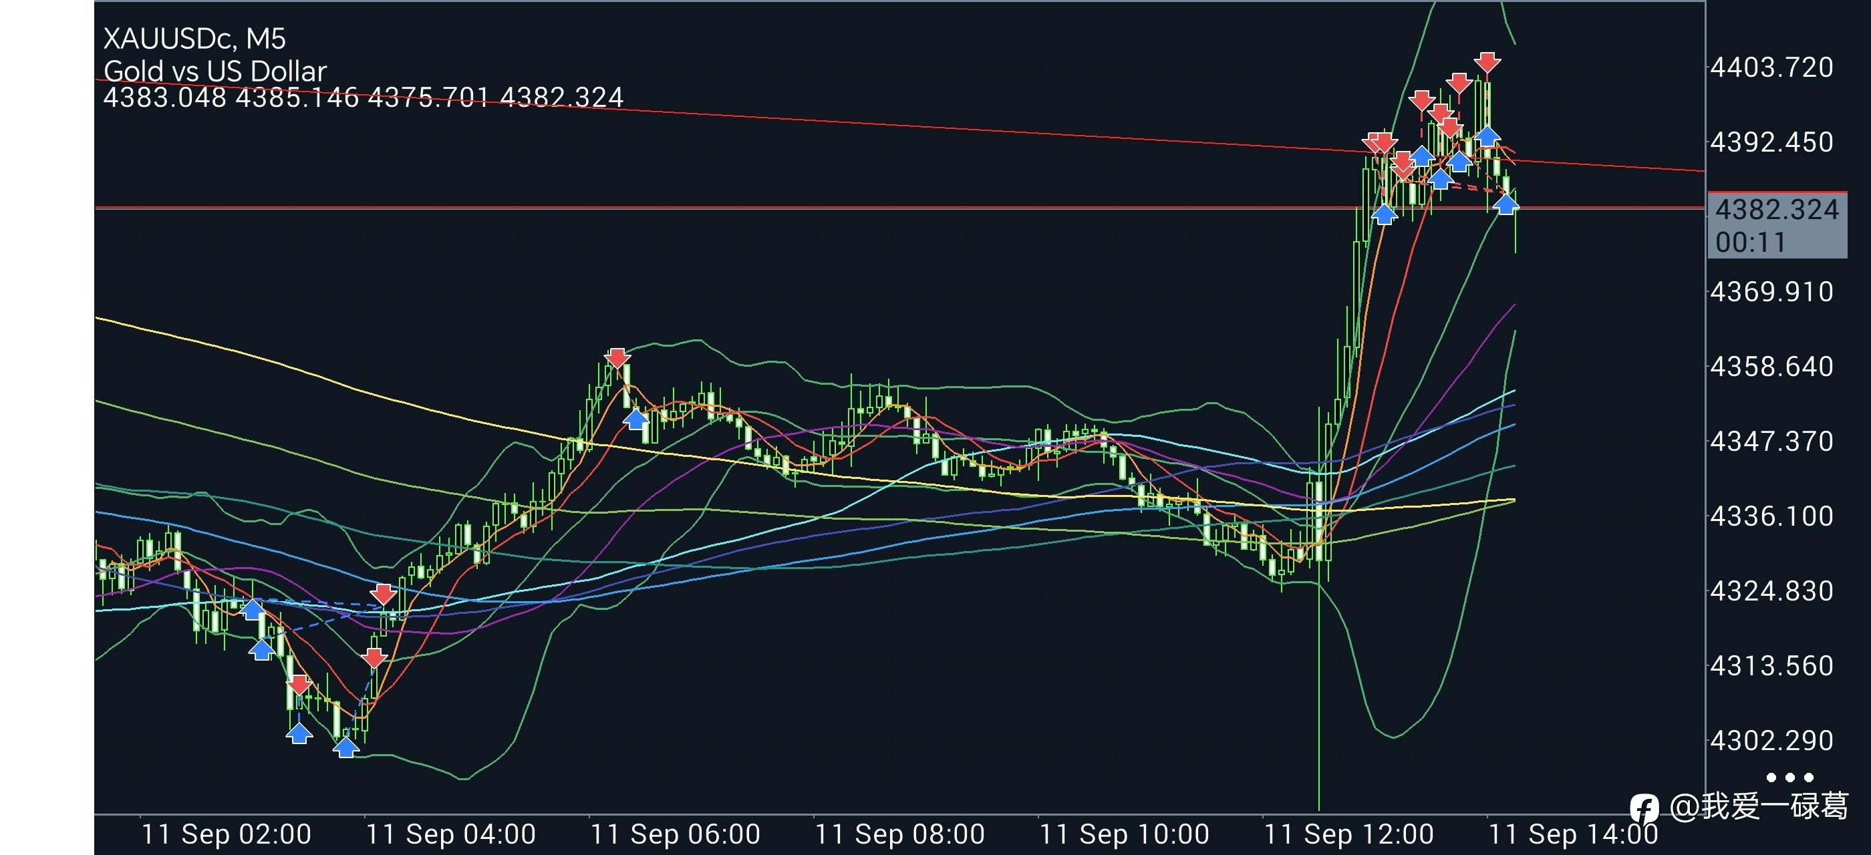Click the OHLC values row under title

pos(363,98)
